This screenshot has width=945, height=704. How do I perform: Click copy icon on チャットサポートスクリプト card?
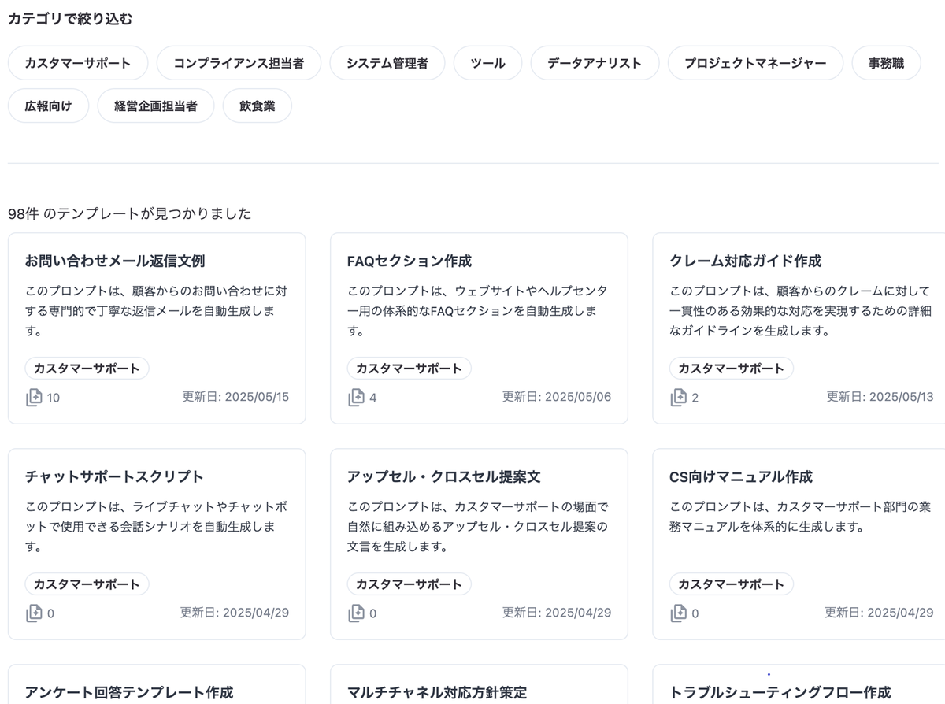click(x=34, y=613)
